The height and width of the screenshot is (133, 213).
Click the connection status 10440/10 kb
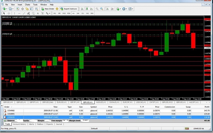(198, 129)
